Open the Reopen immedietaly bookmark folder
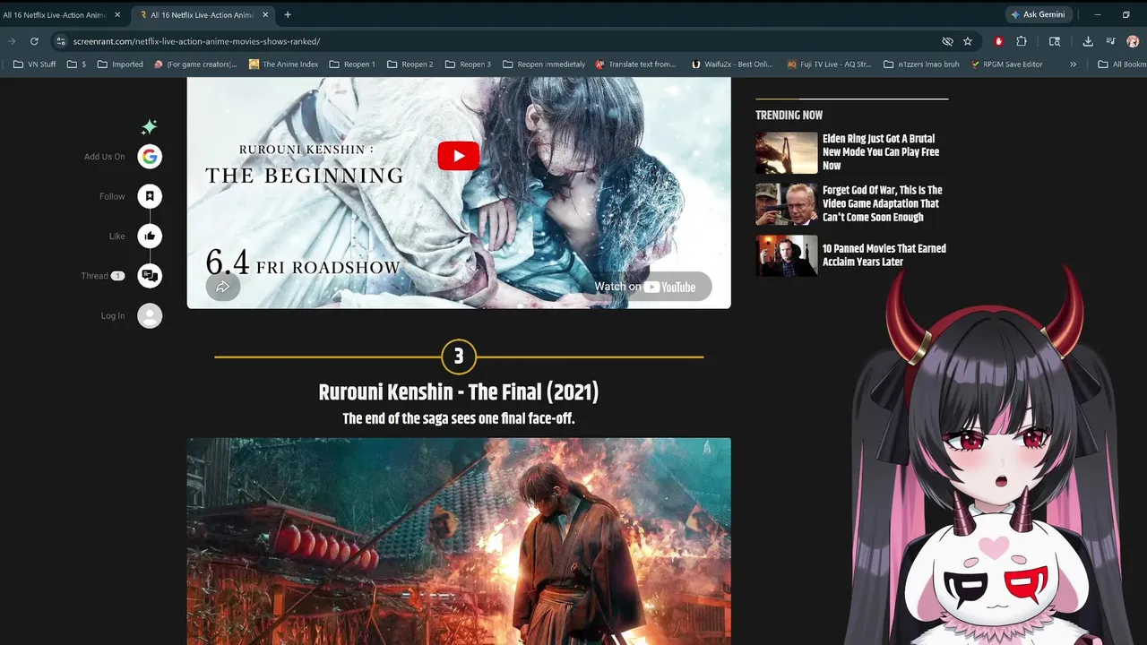Screen dimensions: 1147x645 coord(544,64)
